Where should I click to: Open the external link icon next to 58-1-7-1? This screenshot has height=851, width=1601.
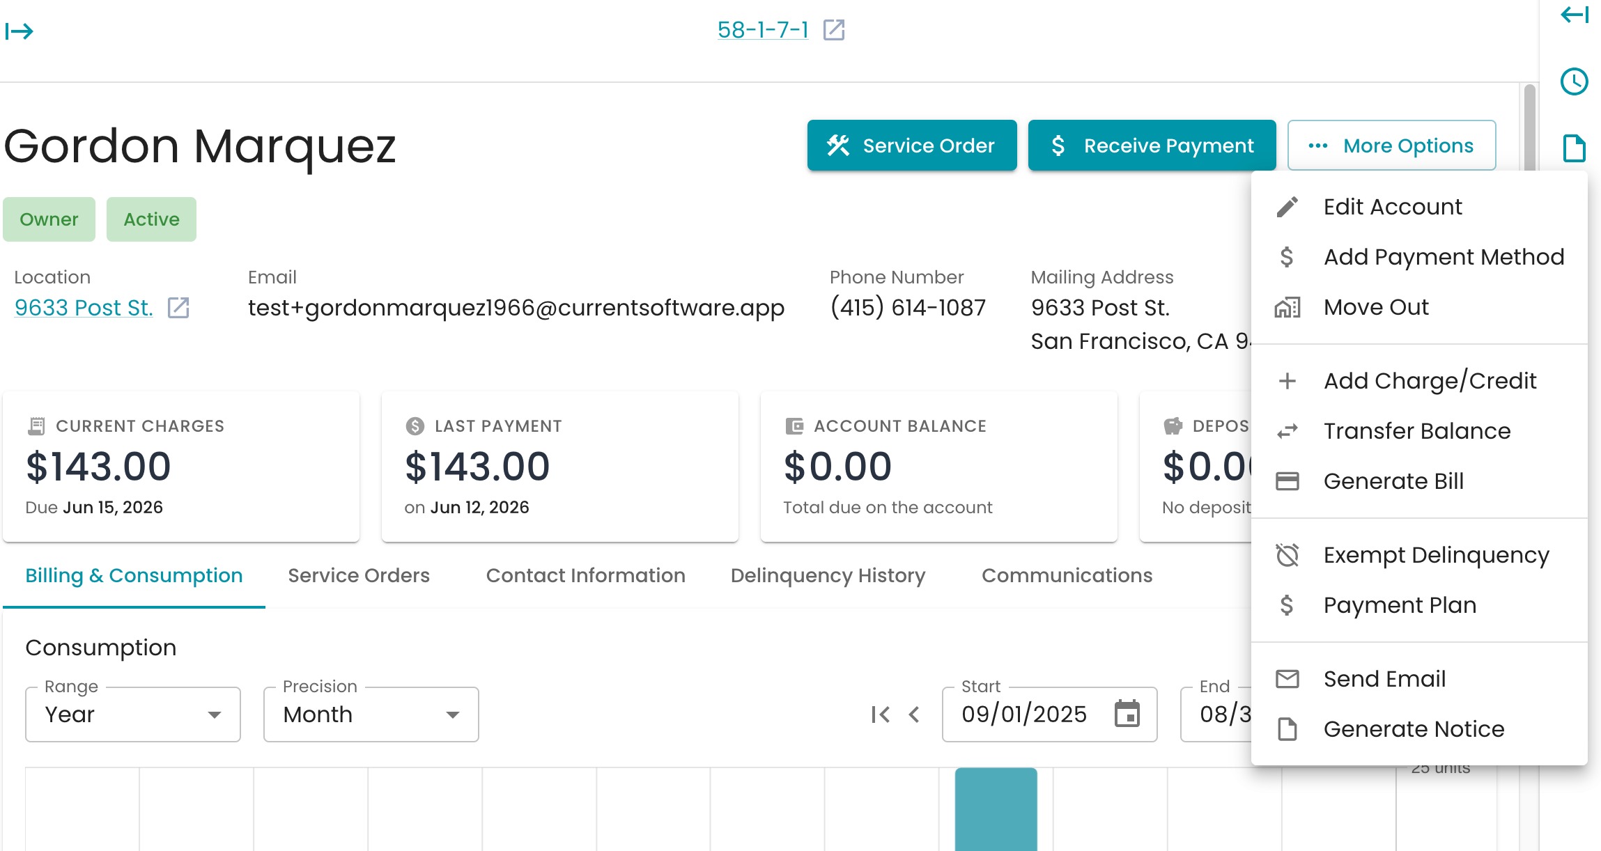(x=834, y=30)
